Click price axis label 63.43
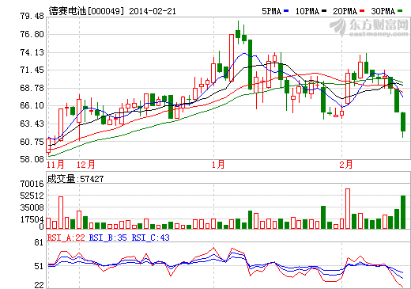 click(32, 124)
